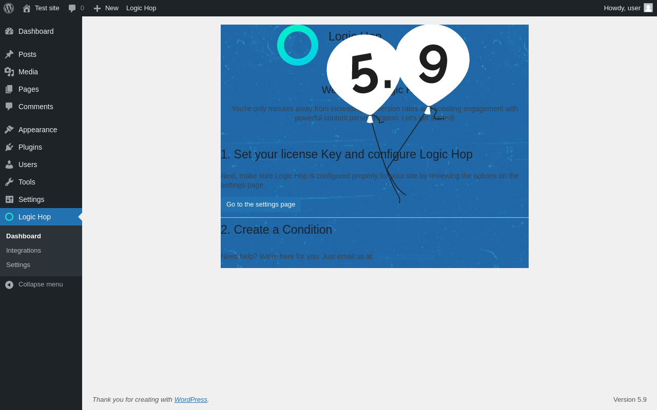Viewport: 657px width, 410px height.
Task: Click the large teal Logic Hop logo
Action: pyautogui.click(x=298, y=45)
